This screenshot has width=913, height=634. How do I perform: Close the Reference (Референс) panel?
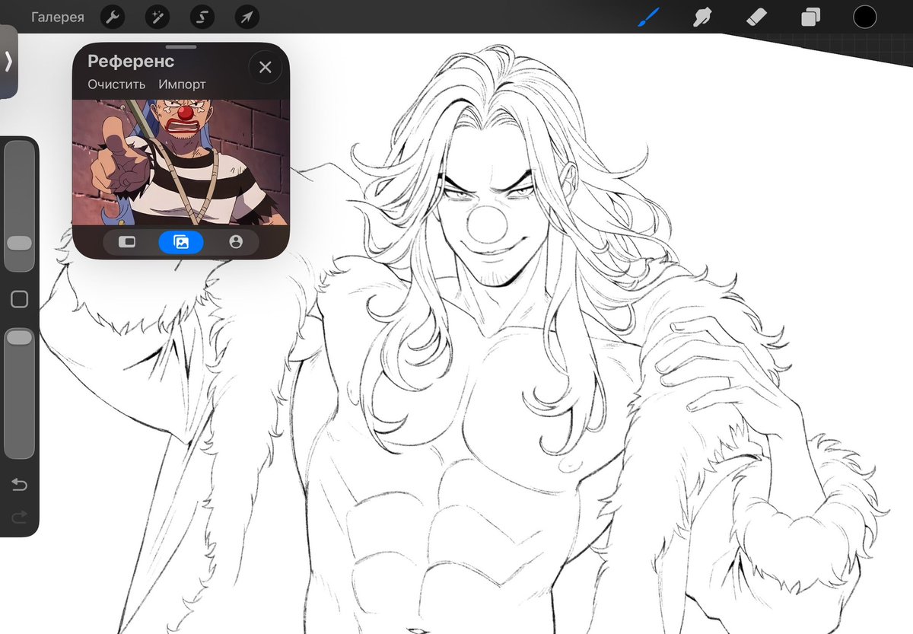(x=265, y=67)
